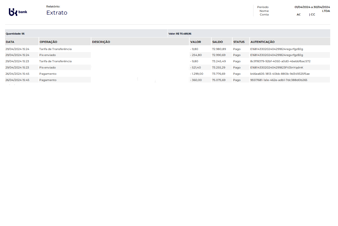Screen dimensions: 338x226
Task: Click the Nome label
Action: (264, 11)
